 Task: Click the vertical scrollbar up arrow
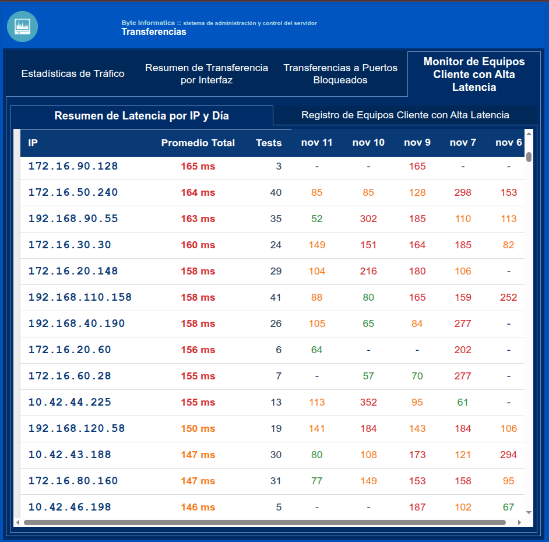(529, 134)
